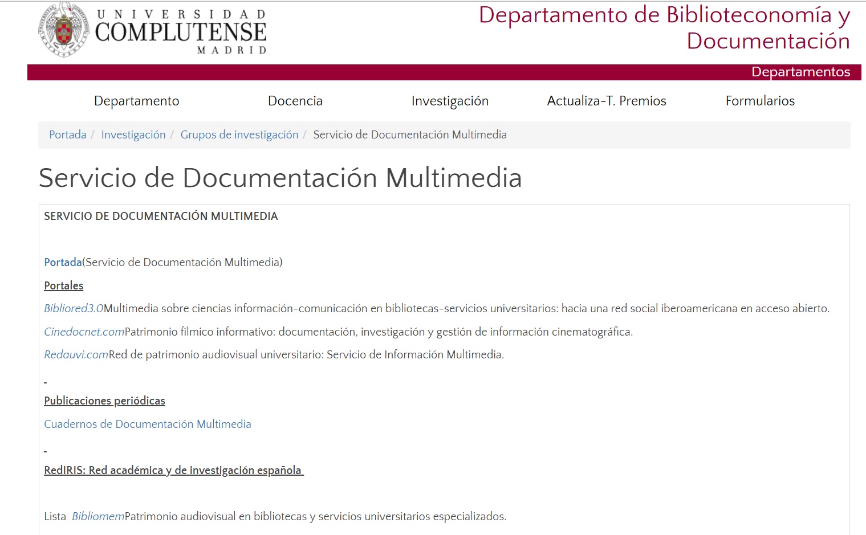Open the Investigación navigation menu
The height and width of the screenshot is (535, 866).
450,101
